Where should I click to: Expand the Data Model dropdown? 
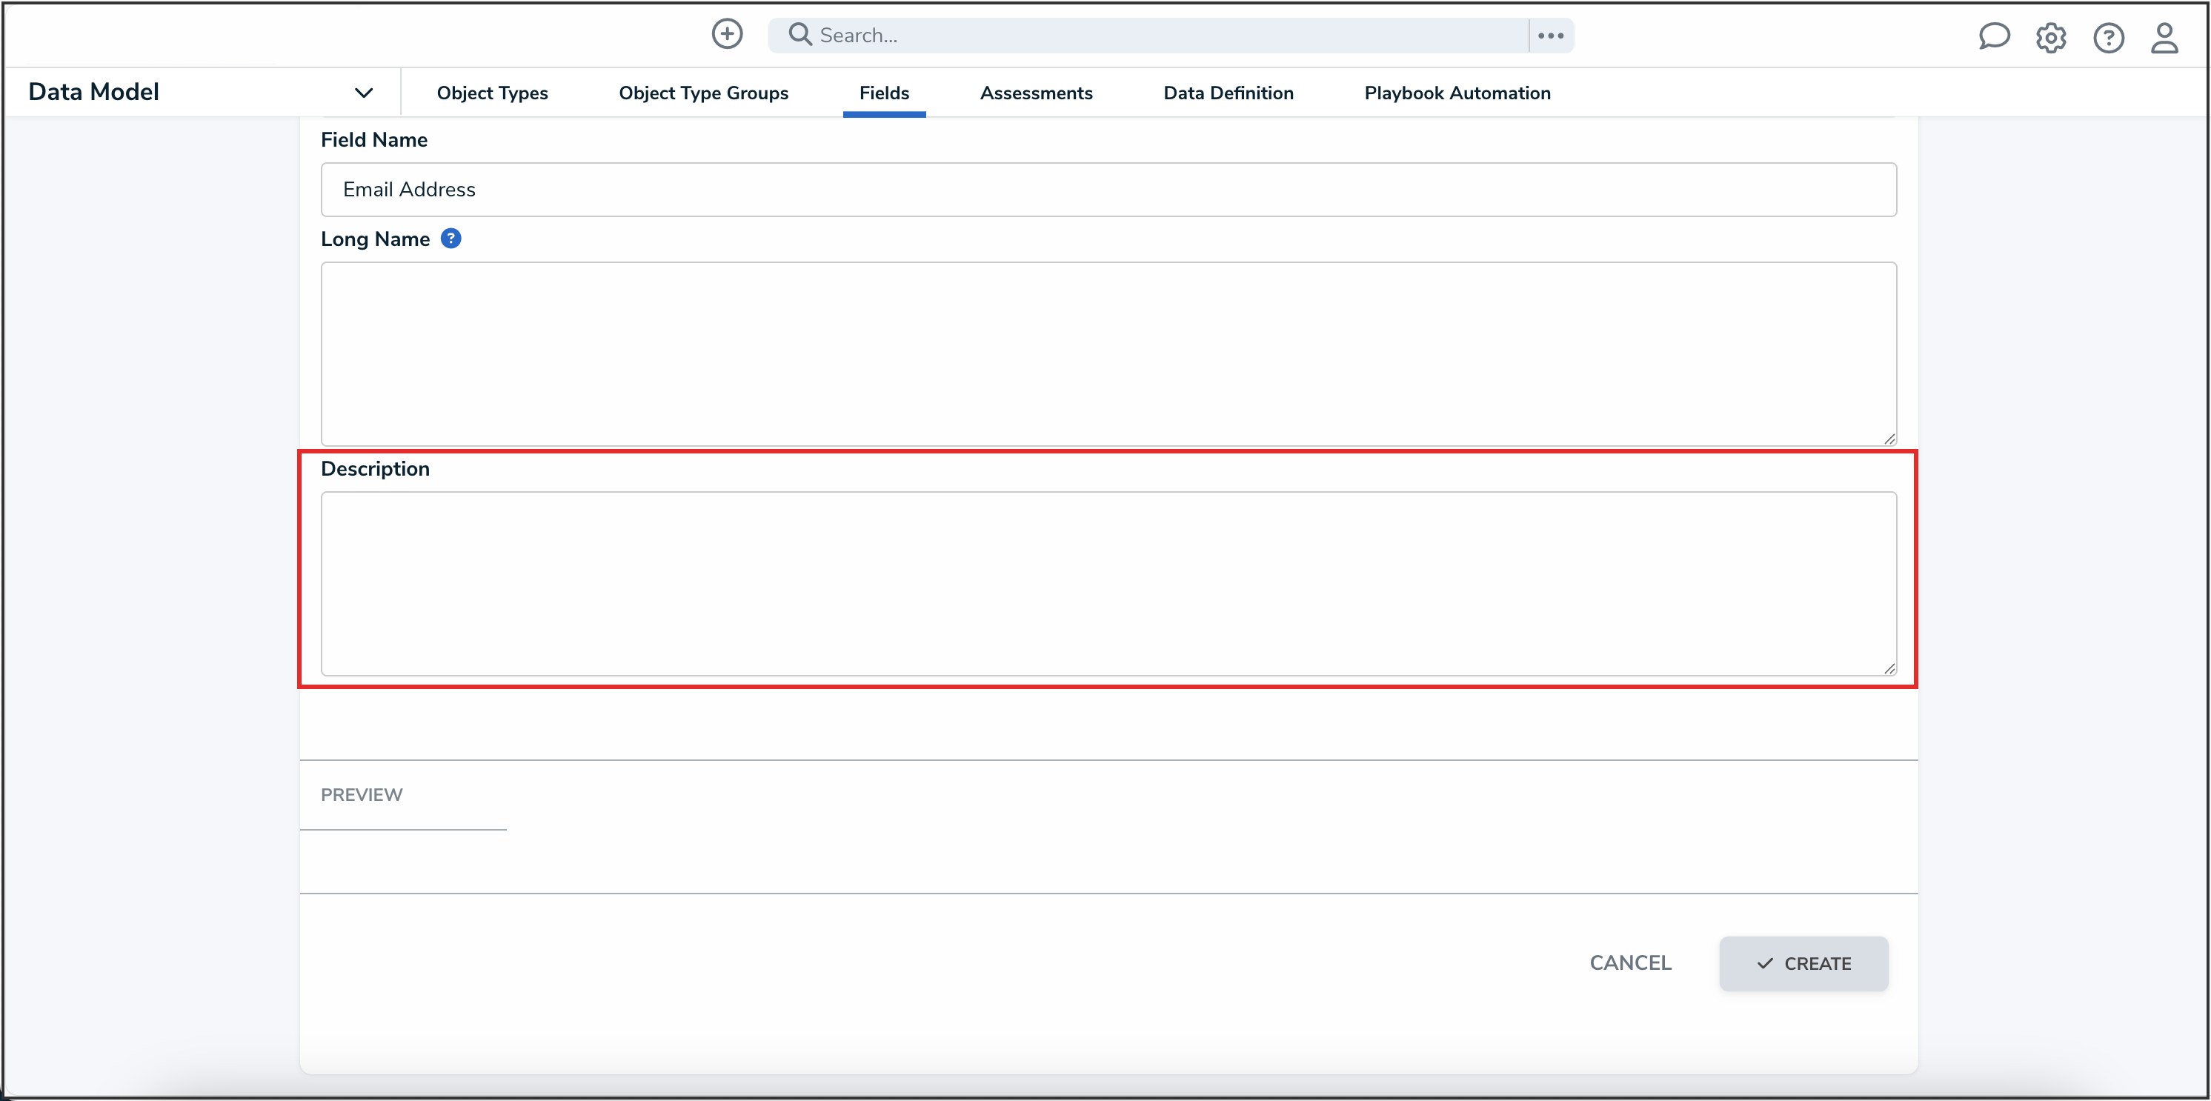tap(364, 92)
